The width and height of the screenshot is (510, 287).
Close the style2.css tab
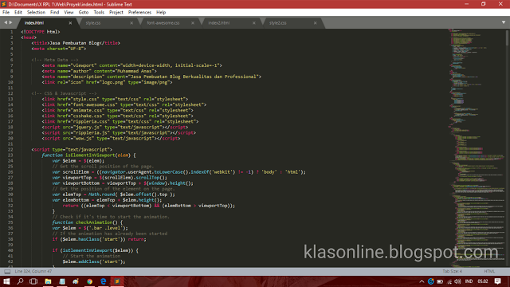point(315,23)
